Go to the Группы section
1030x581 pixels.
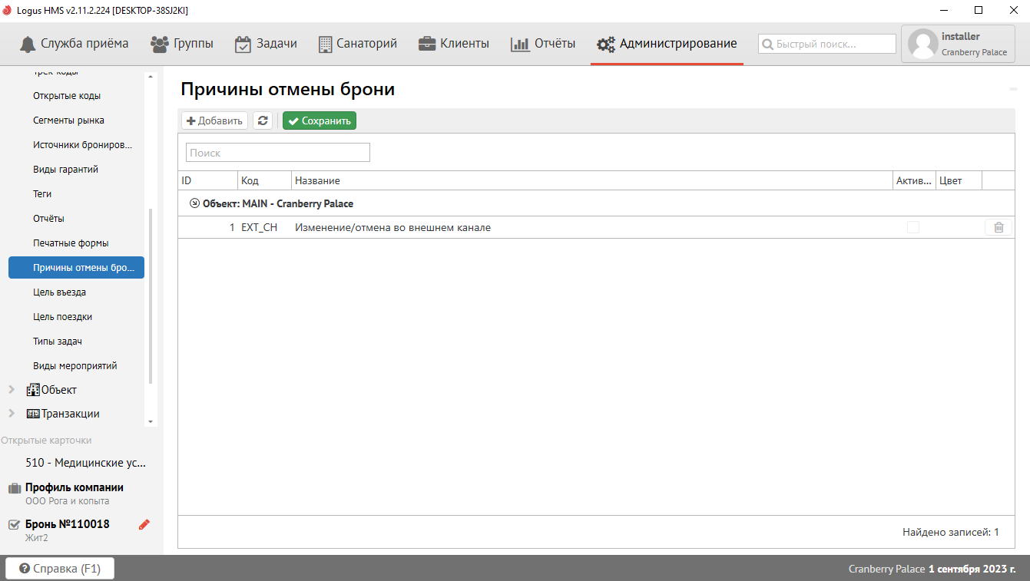182,44
